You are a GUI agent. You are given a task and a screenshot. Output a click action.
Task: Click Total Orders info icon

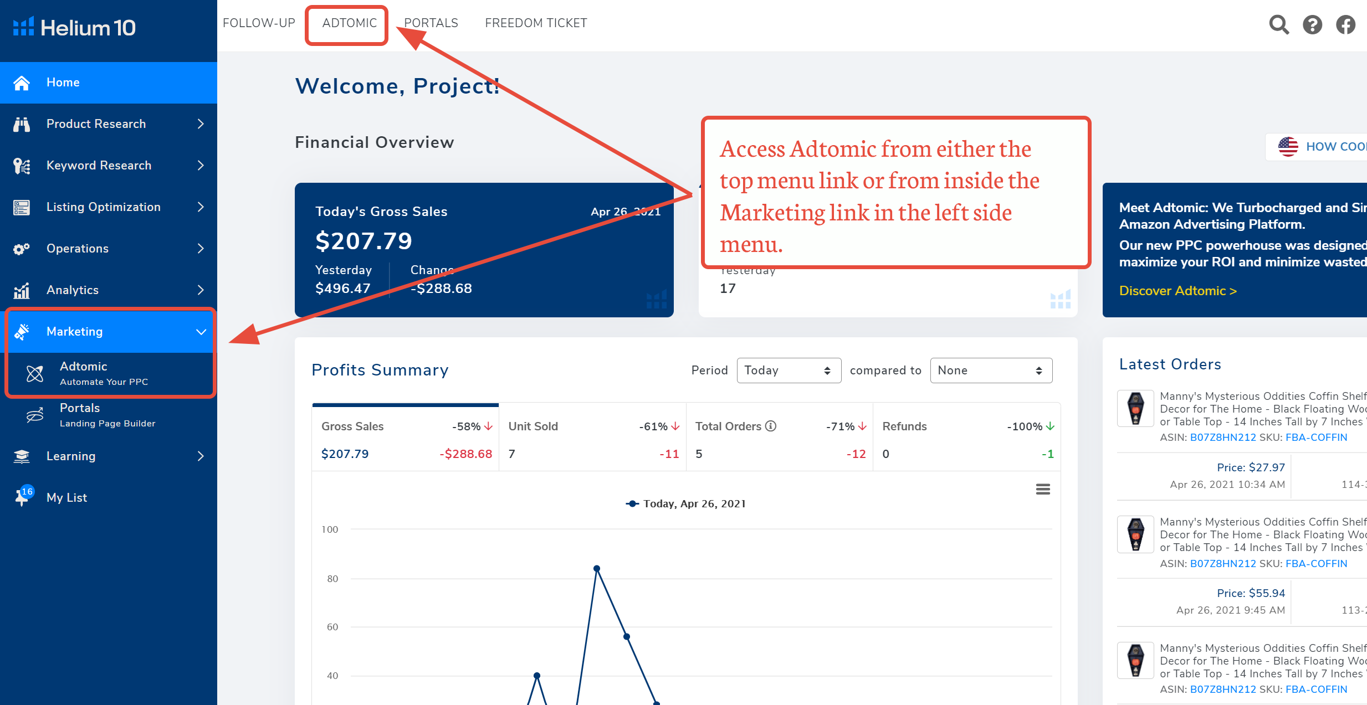771,426
